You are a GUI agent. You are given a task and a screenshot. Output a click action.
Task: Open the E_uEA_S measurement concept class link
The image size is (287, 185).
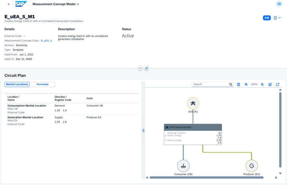point(46,41)
